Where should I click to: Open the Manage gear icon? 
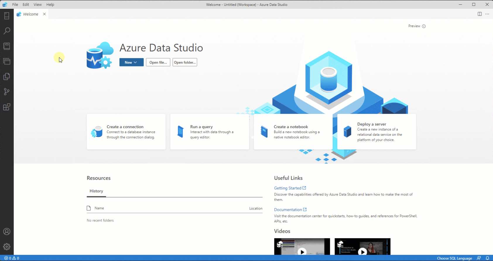pyautogui.click(x=7, y=247)
